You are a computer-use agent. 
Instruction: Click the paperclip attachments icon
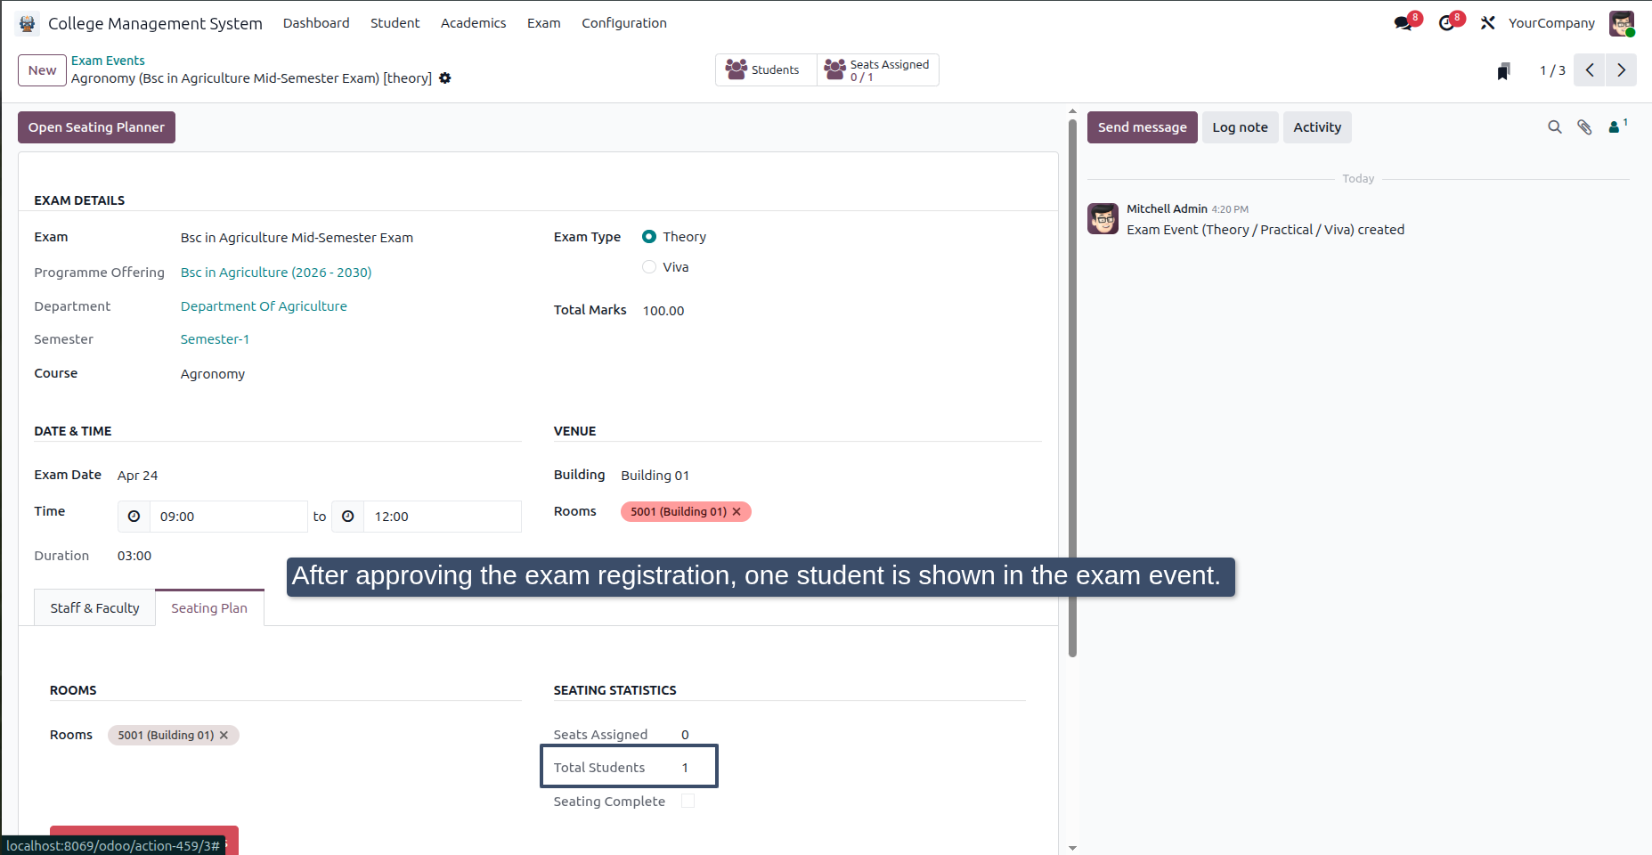1584,127
